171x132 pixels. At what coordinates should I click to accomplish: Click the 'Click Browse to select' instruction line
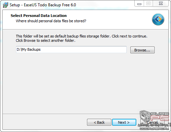tap(45, 40)
